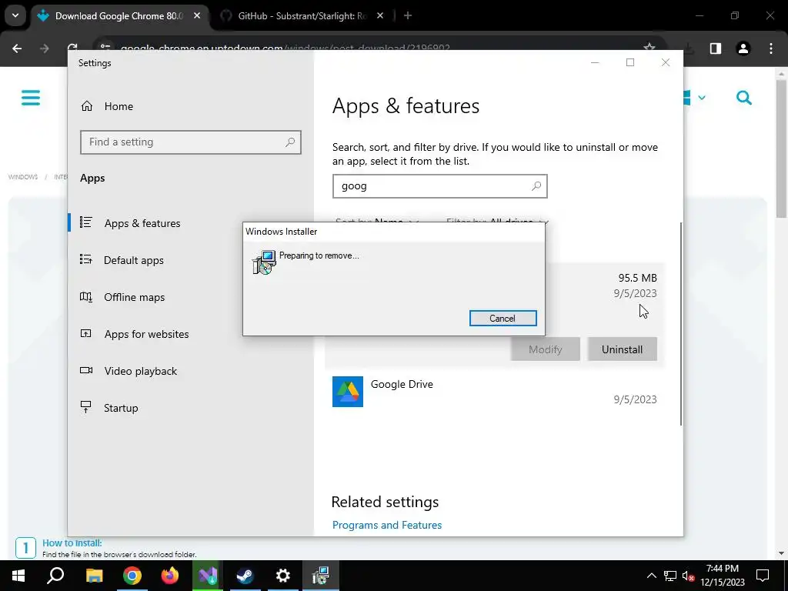Click the Offline maps icon
This screenshot has width=788, height=591.
click(86, 296)
